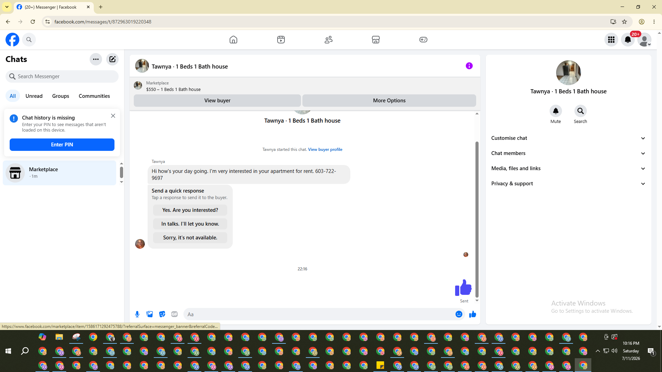Viewport: 662px width, 372px height.
Task: Open Facebook home via logo
Action: (12, 40)
